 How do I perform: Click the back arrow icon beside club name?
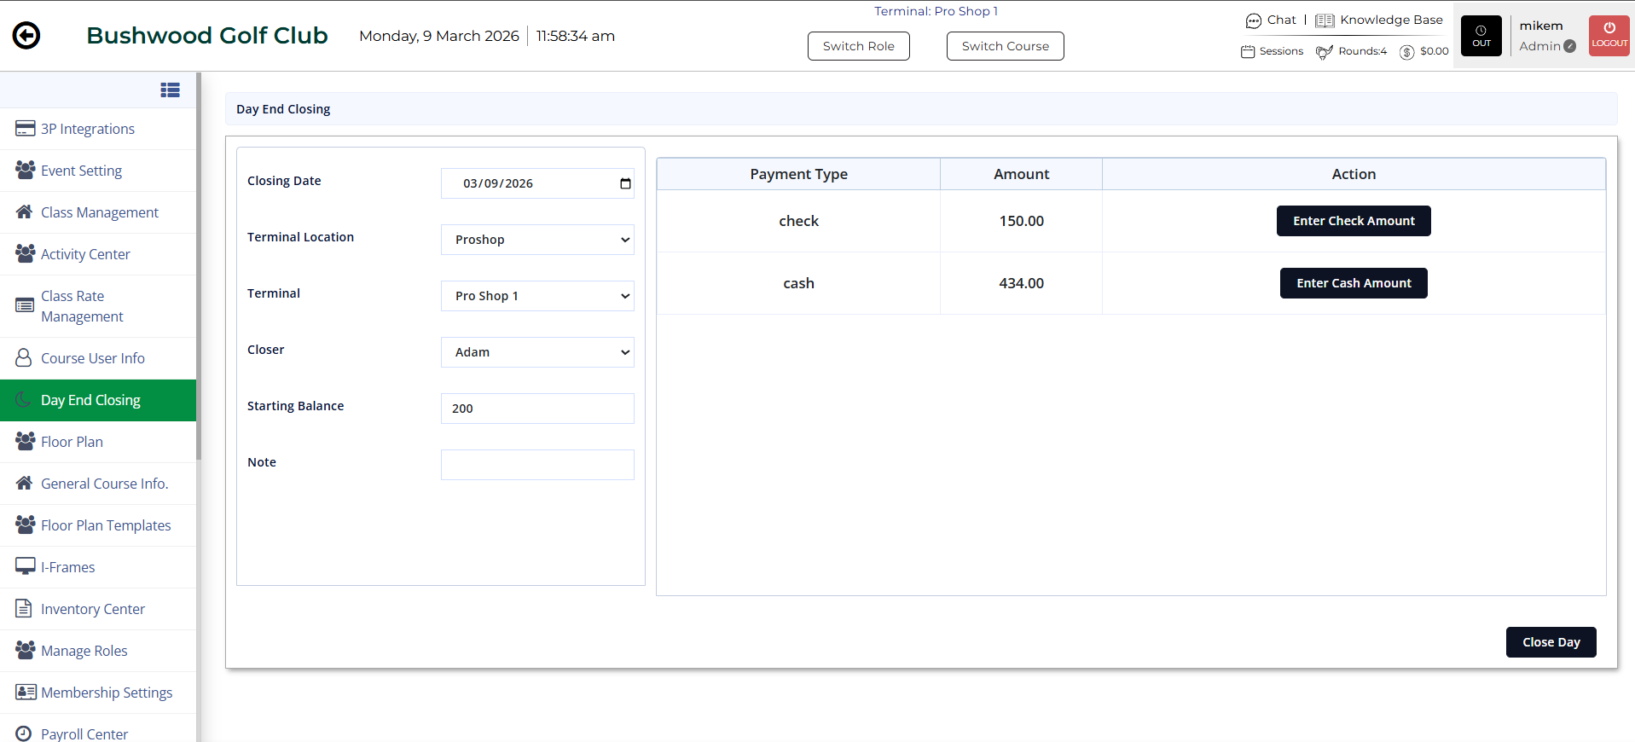point(26,36)
